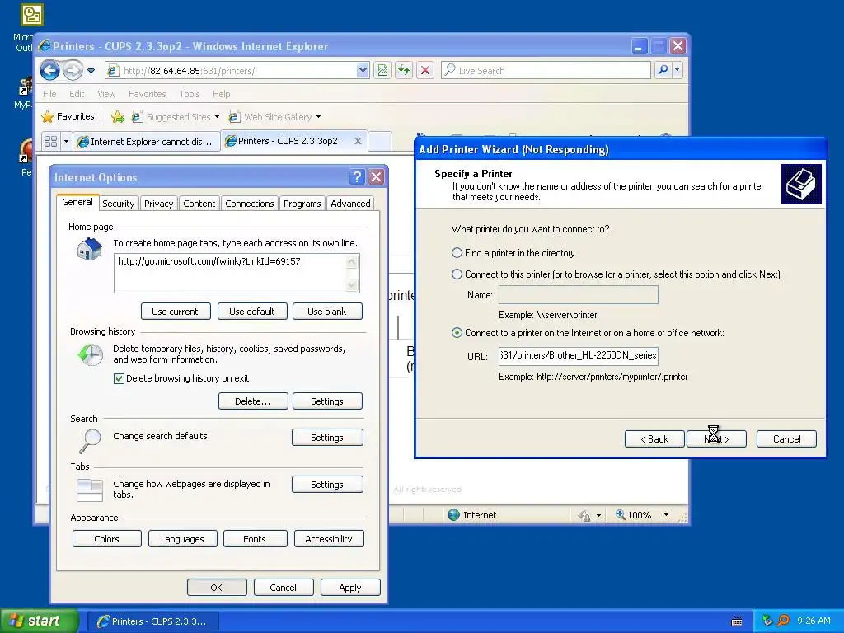Click the home page address text box

229,274
